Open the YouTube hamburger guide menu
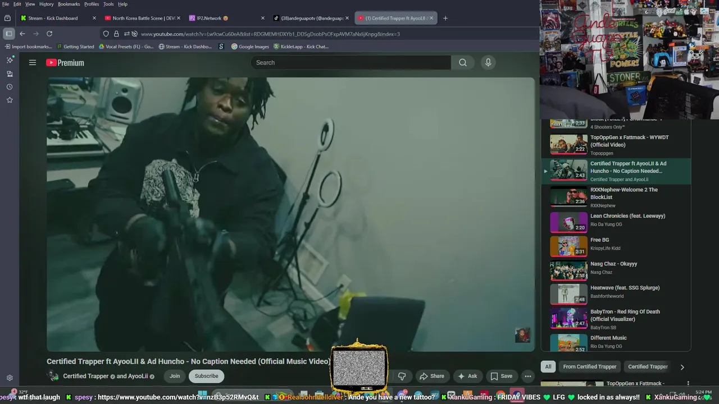The width and height of the screenshot is (719, 404). (33, 63)
